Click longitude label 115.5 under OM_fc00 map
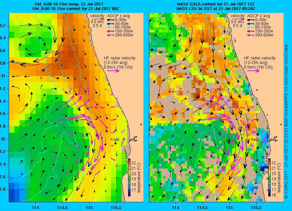Viewport: 292px width, 211px height. click(x=116, y=208)
